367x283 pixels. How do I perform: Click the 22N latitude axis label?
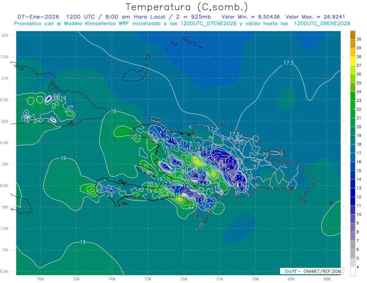point(5,35)
